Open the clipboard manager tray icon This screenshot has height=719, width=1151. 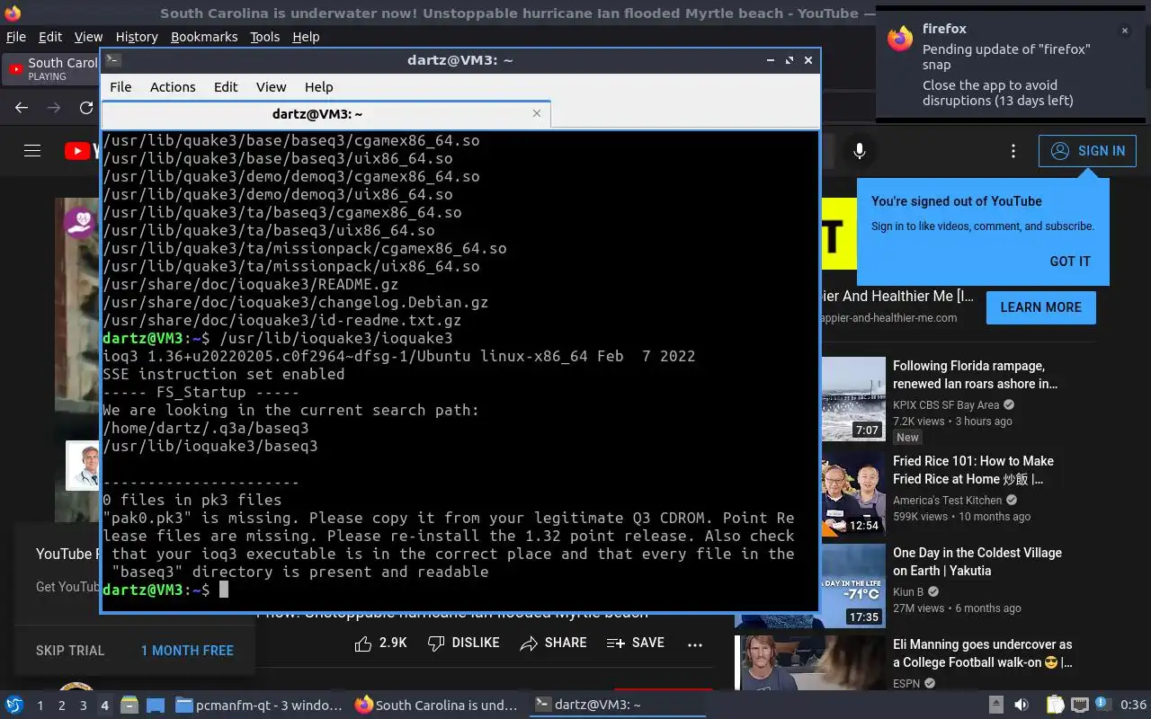click(1055, 706)
